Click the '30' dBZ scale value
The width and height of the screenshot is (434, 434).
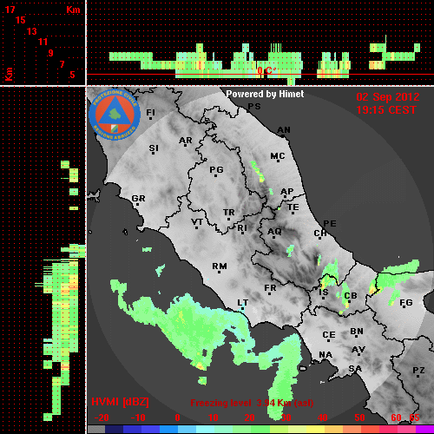286,418
